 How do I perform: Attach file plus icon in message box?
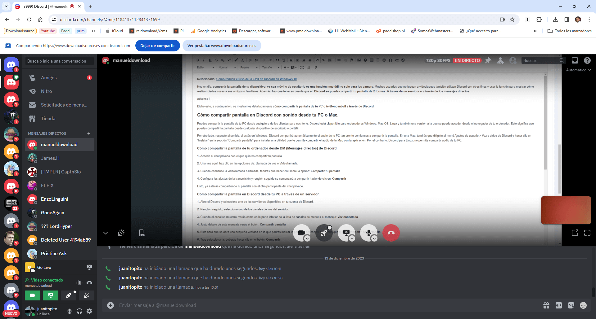click(111, 305)
